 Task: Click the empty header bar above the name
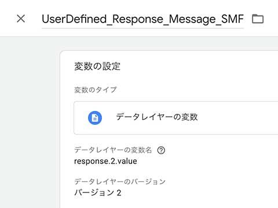139,5
